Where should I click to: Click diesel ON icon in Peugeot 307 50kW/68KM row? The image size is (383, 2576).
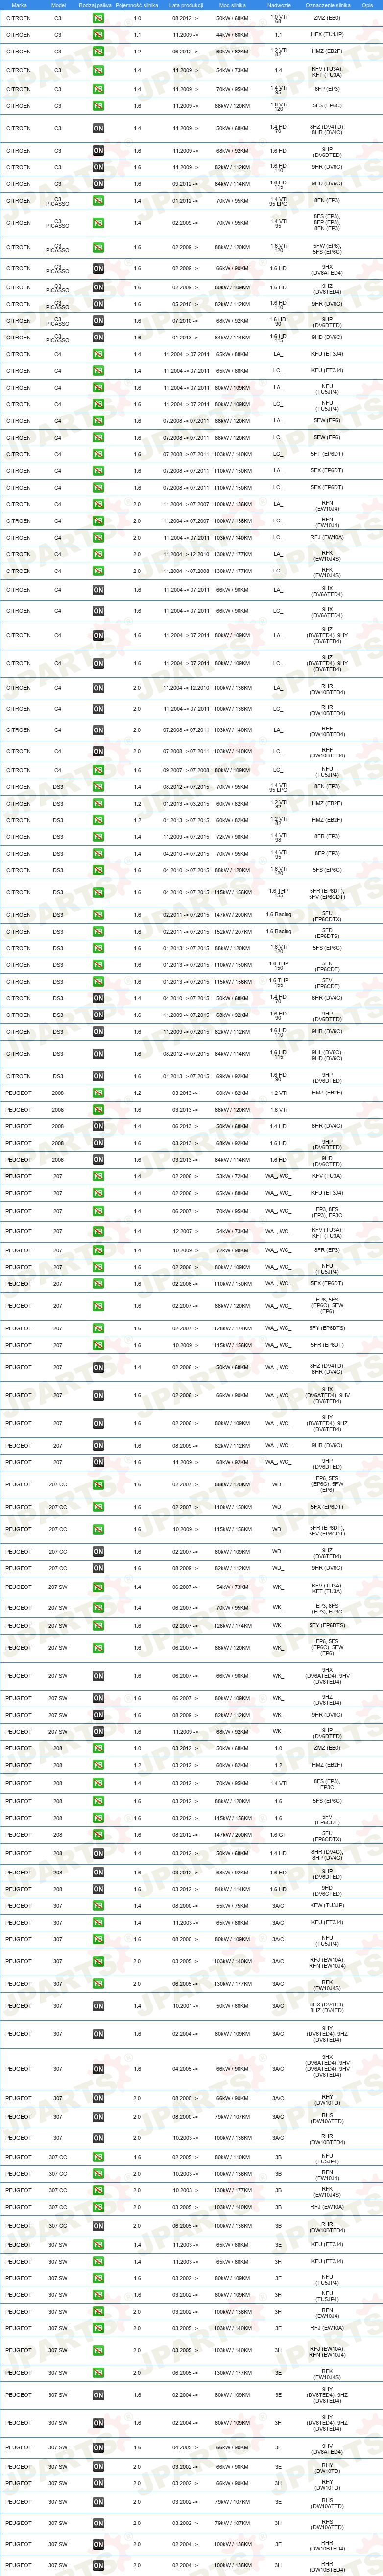98,2006
